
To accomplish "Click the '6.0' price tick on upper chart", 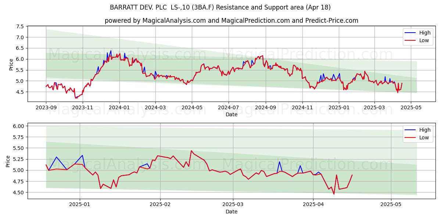I will [20, 59].
